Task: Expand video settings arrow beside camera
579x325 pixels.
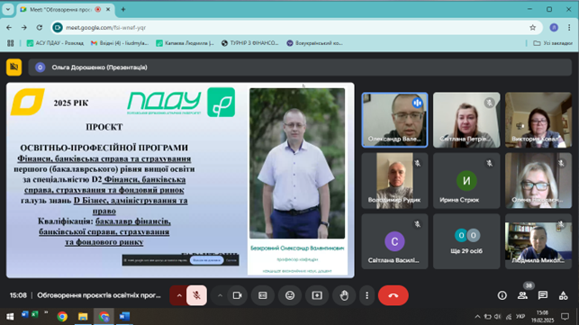Action: point(220,295)
